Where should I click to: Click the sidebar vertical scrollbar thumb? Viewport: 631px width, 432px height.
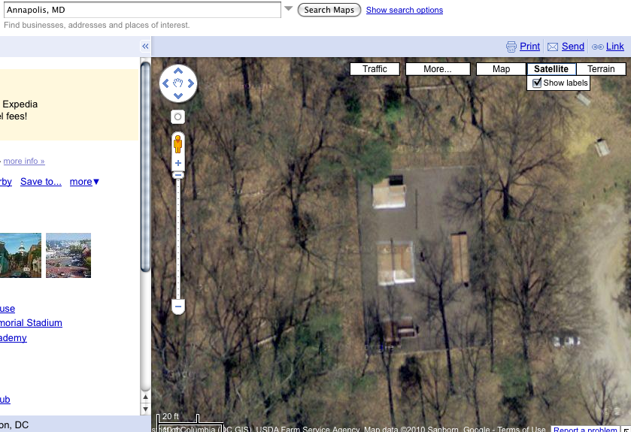pyautogui.click(x=145, y=167)
